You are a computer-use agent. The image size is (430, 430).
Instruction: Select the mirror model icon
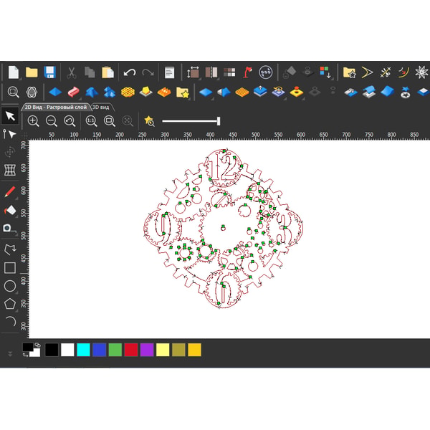[211, 72]
